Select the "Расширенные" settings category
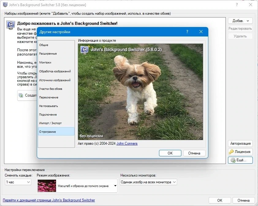Viewport: 258px width, 206px height. pyautogui.click(x=56, y=54)
